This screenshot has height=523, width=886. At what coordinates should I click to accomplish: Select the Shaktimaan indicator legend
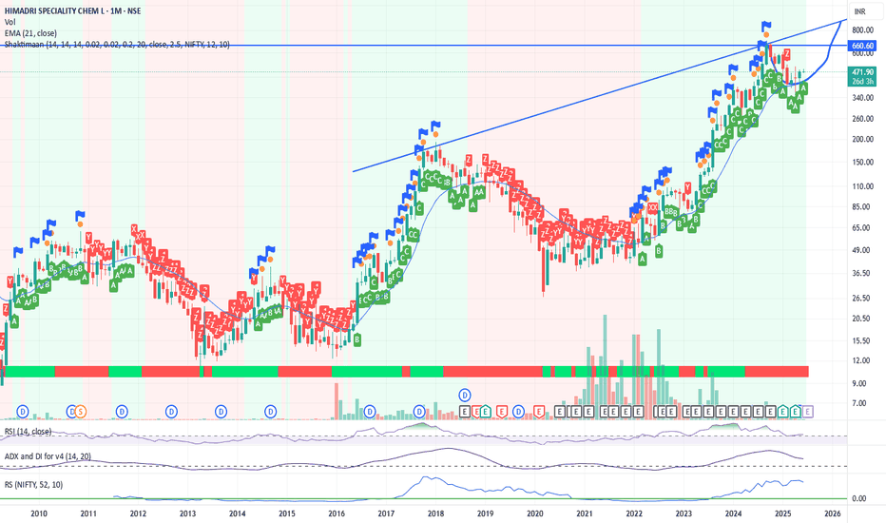pyautogui.click(x=117, y=44)
